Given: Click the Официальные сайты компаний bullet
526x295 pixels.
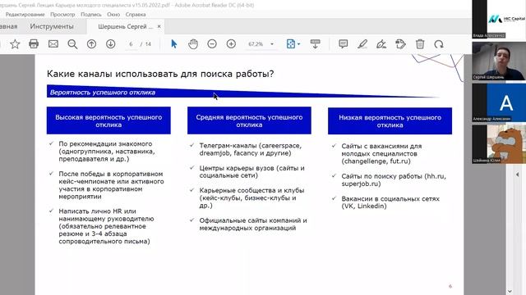Looking at the screenshot, I should pos(253,224).
